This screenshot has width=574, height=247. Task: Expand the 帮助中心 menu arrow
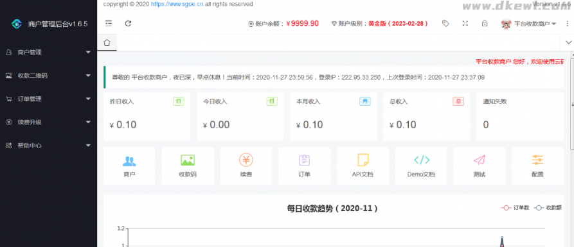(x=88, y=146)
